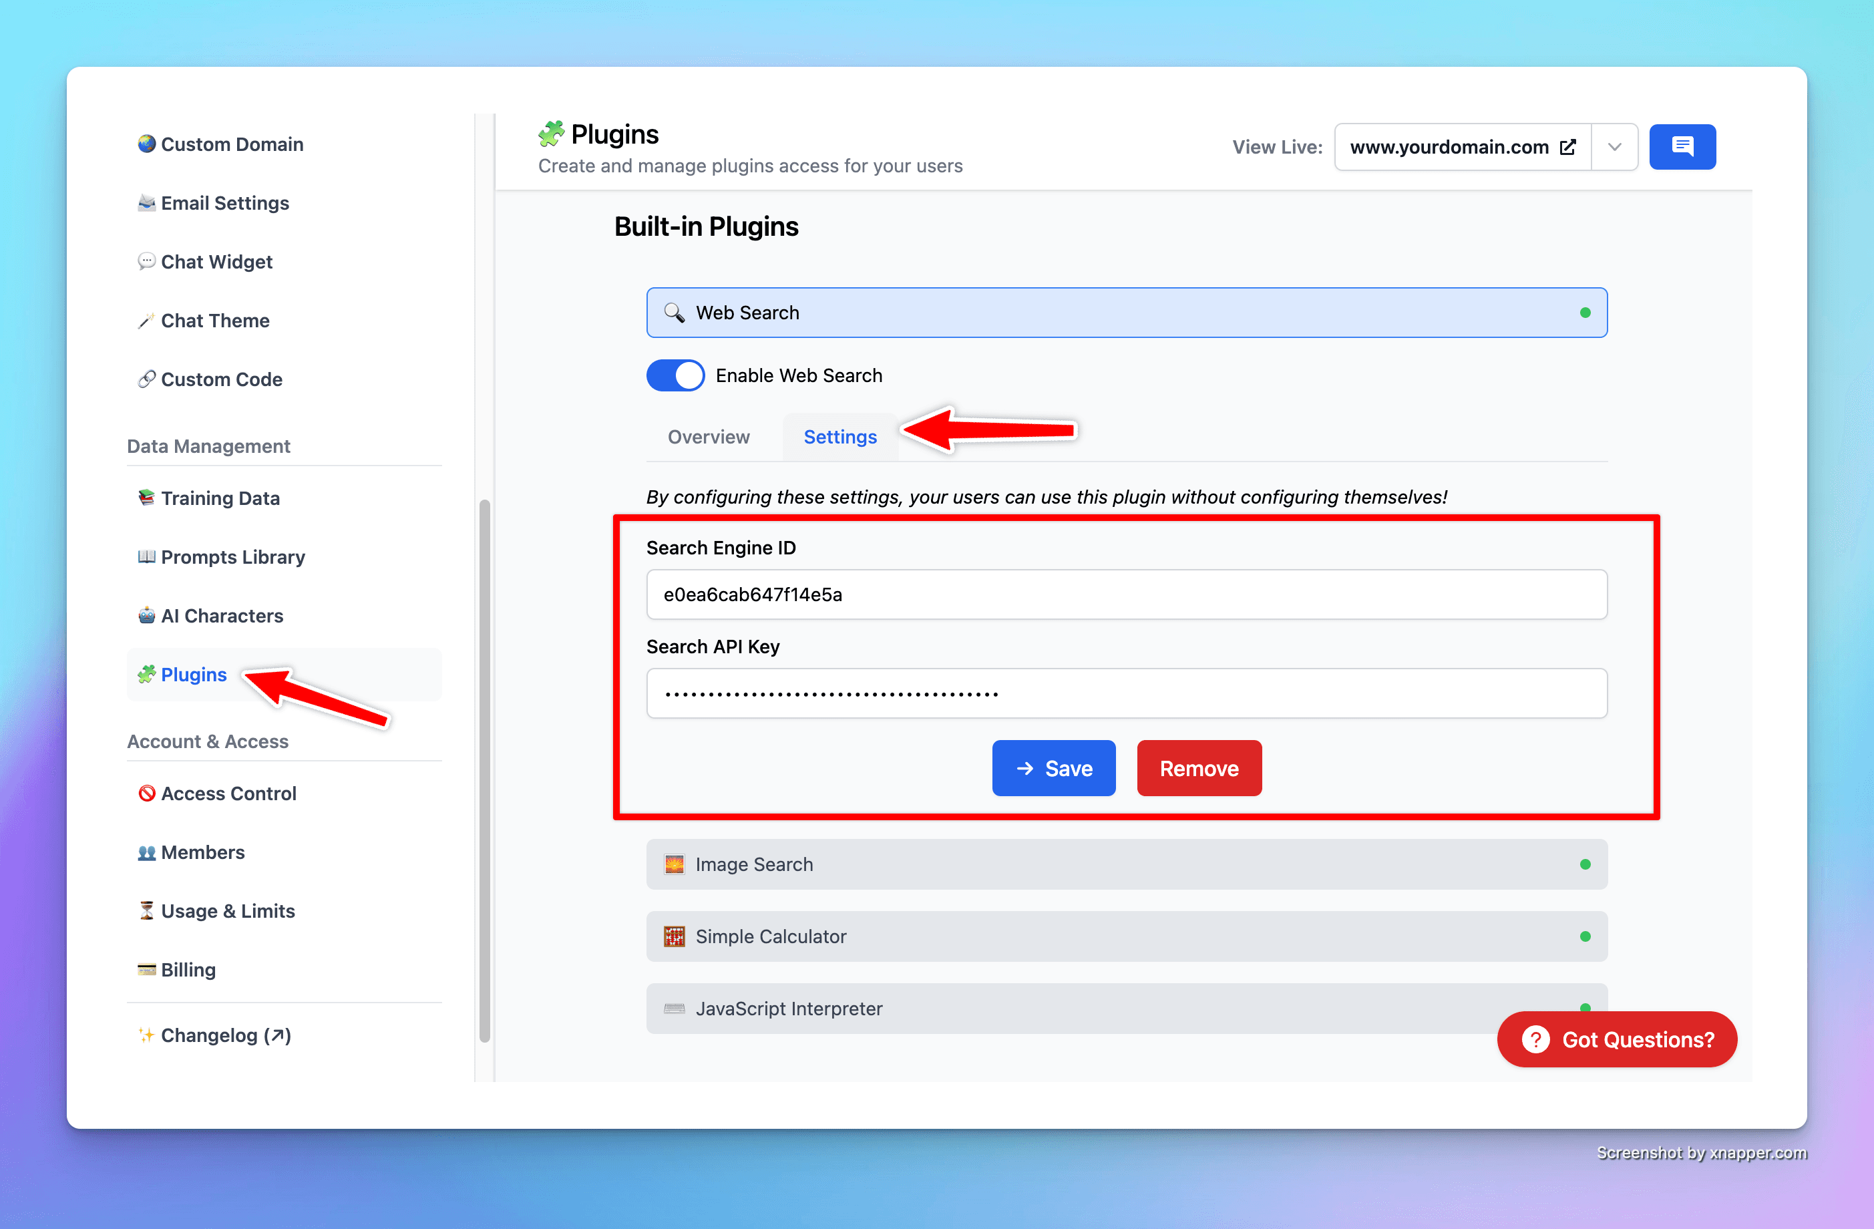
Task: Focus the Search Engine ID input field
Action: click(1126, 594)
